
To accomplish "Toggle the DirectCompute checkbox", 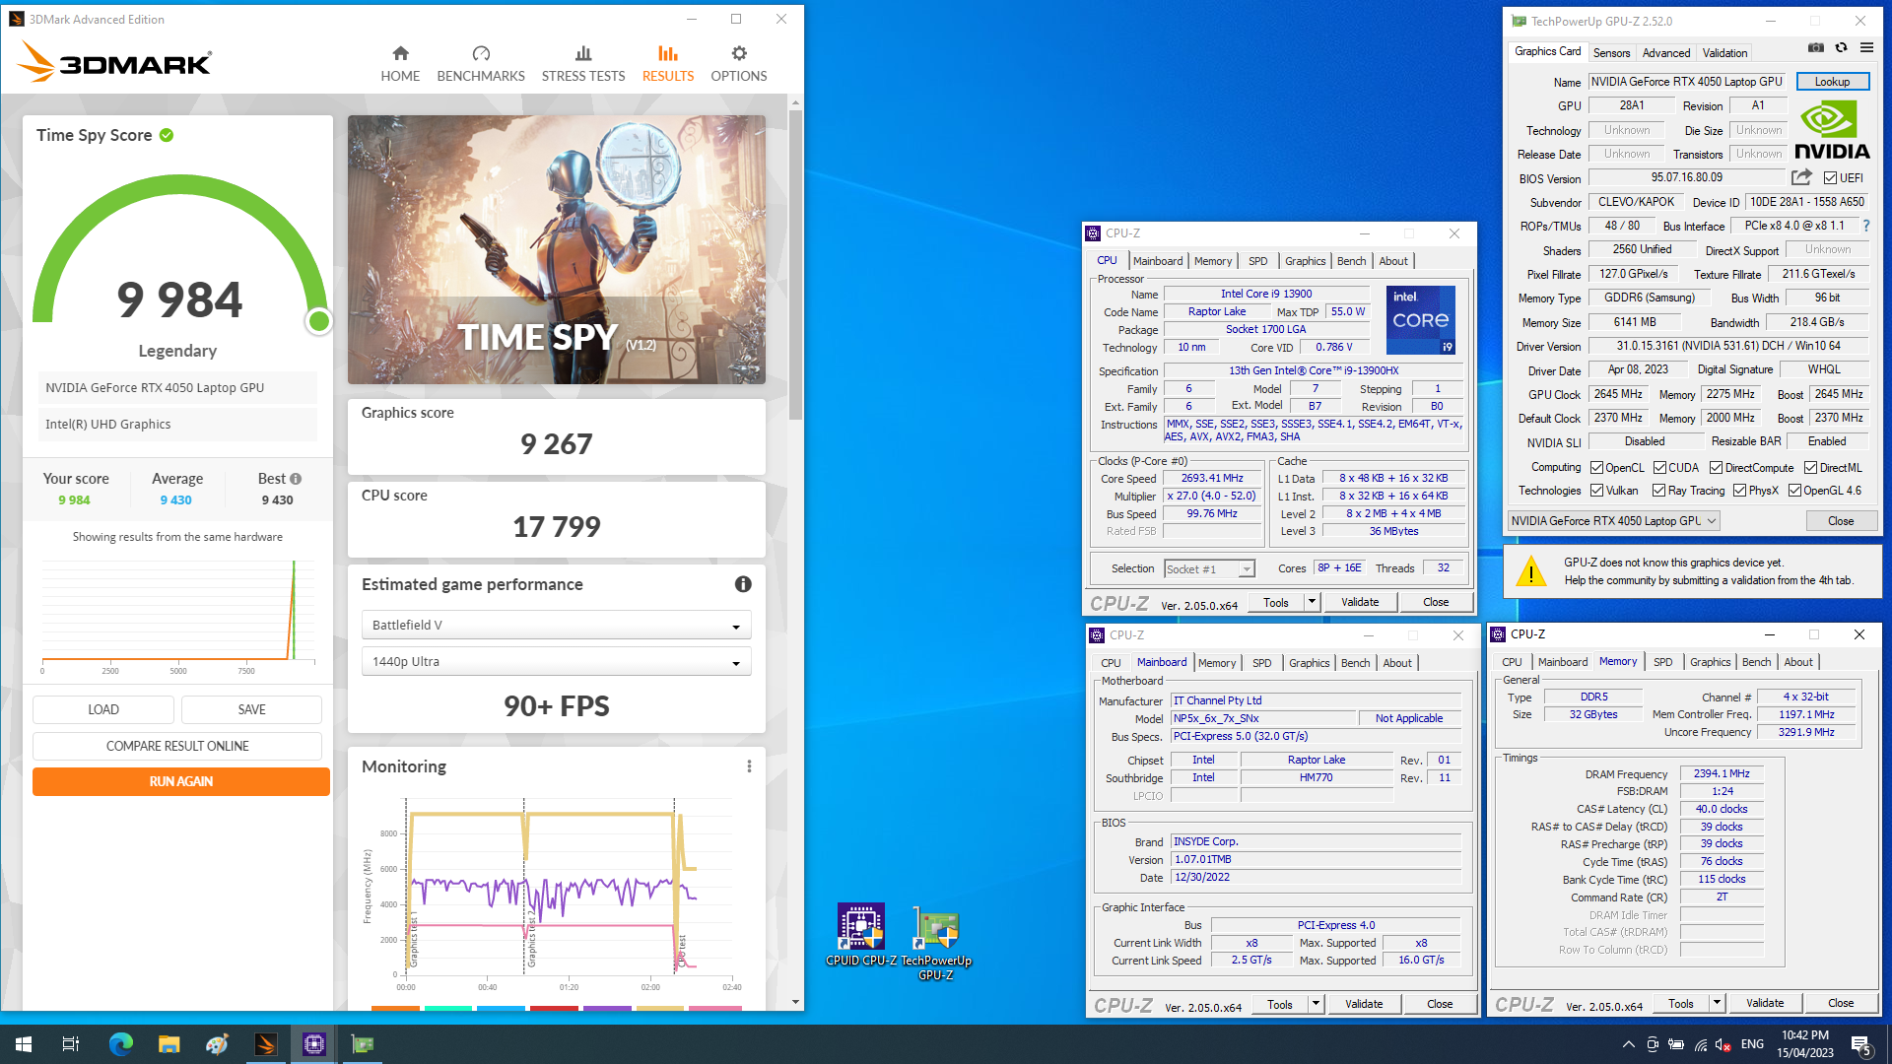I will [x=1716, y=468].
